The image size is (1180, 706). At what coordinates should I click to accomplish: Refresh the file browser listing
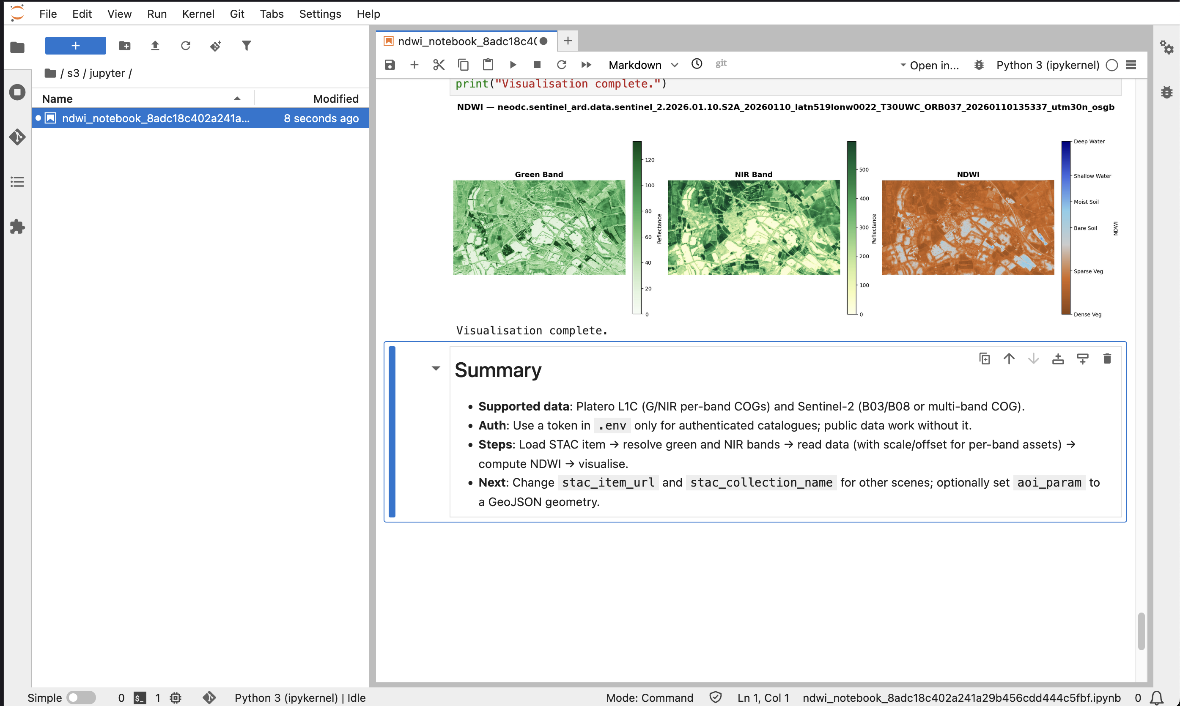(186, 45)
